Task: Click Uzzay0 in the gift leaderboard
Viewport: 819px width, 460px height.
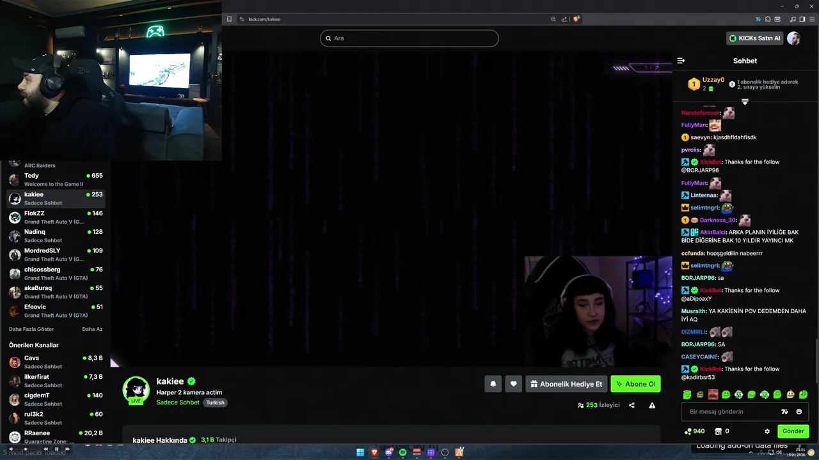Action: (x=713, y=80)
